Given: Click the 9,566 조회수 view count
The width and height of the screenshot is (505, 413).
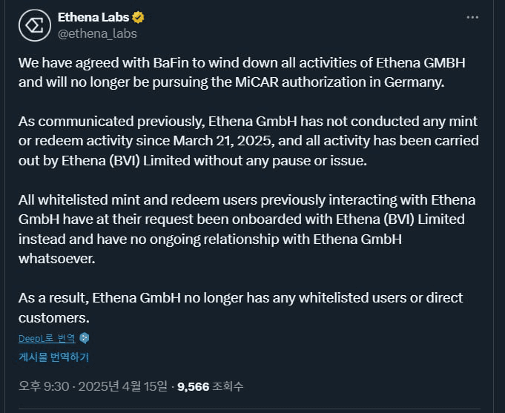Looking at the screenshot, I should coord(211,386).
